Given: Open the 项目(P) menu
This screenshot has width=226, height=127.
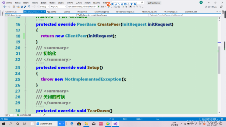Looking at the screenshot, I should coord(35,3).
